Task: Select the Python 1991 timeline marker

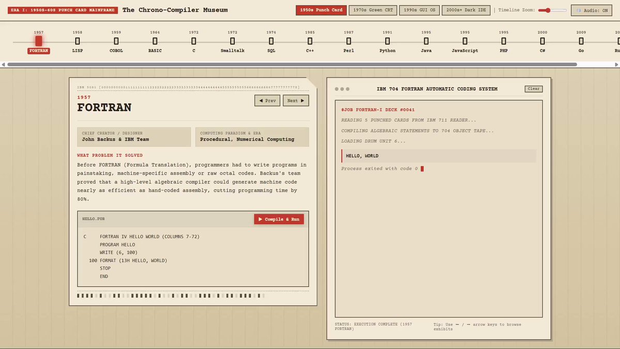Action: coord(388,42)
